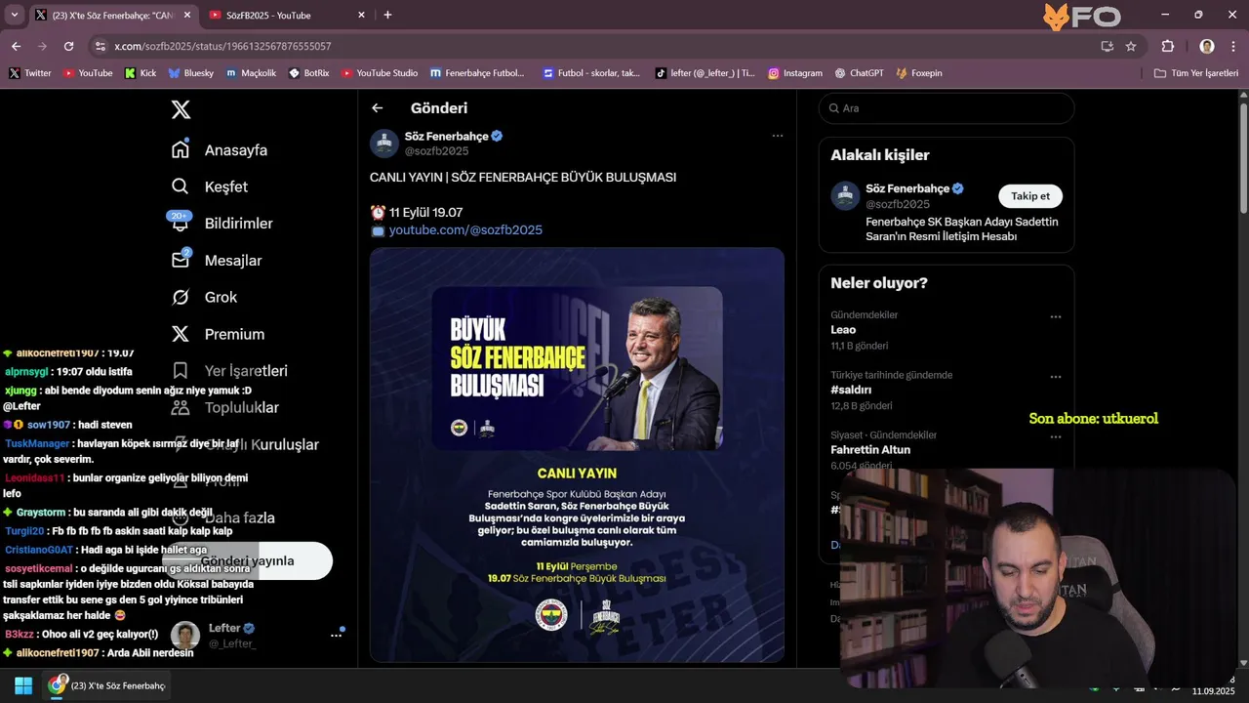Click the Neler oluyor? heading
This screenshot has height=703, width=1249.
[879, 283]
